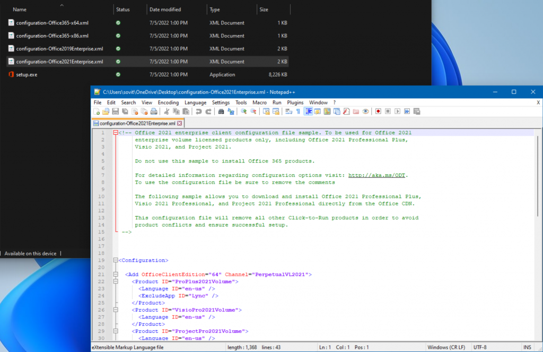
Task: Open the Function List panel icon
Action: [346, 111]
